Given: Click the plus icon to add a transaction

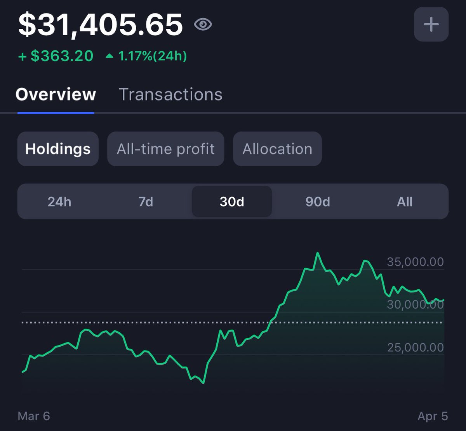Looking at the screenshot, I should [431, 24].
